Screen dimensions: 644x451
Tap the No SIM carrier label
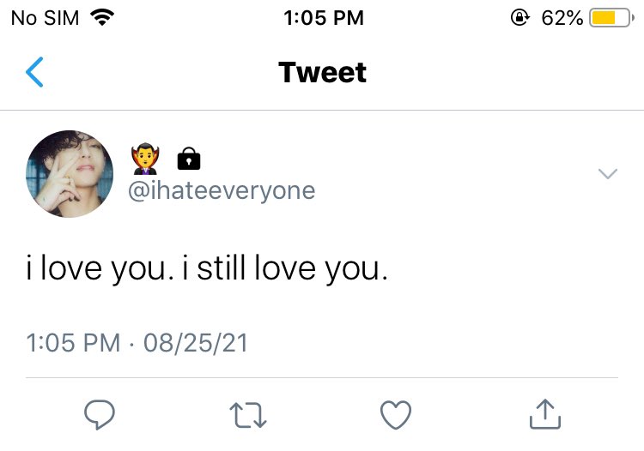(45, 18)
